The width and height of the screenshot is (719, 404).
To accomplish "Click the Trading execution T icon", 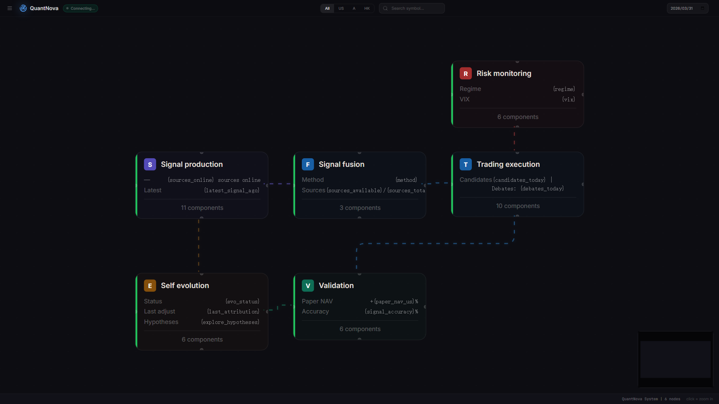I will pyautogui.click(x=465, y=164).
